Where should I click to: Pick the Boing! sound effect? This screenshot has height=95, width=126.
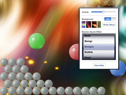tap(99, 41)
